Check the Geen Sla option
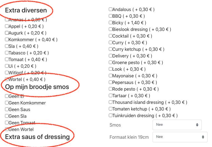Viewport: 212px width, 147px height. click(7, 116)
